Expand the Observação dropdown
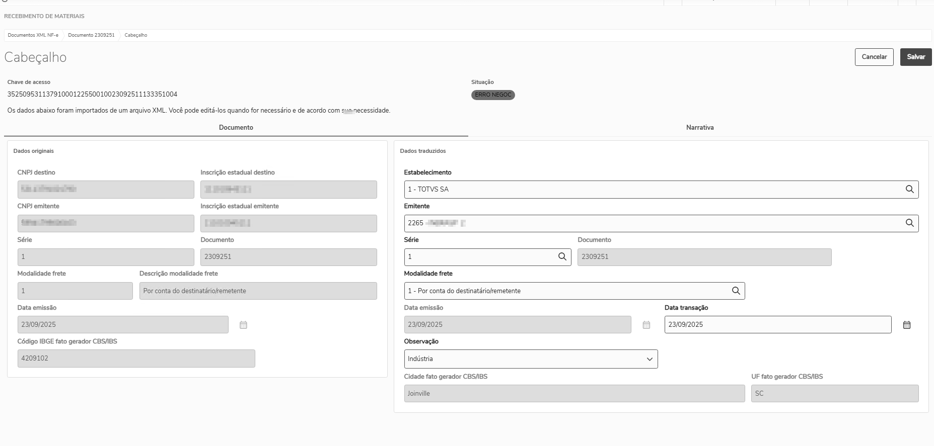The image size is (934, 446). 649,359
